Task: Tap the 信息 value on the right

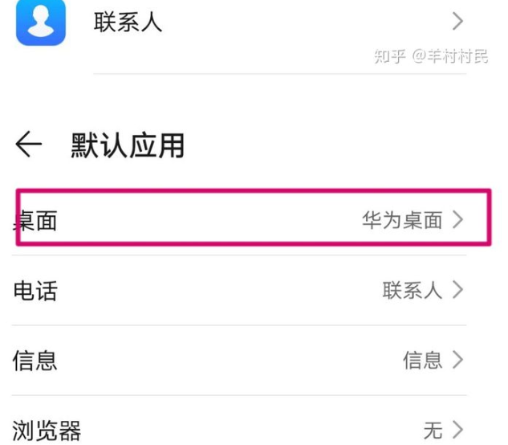Action: 422,360
